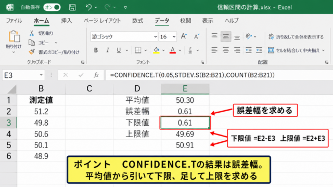Open the fill color dropdown arrow

163,50
